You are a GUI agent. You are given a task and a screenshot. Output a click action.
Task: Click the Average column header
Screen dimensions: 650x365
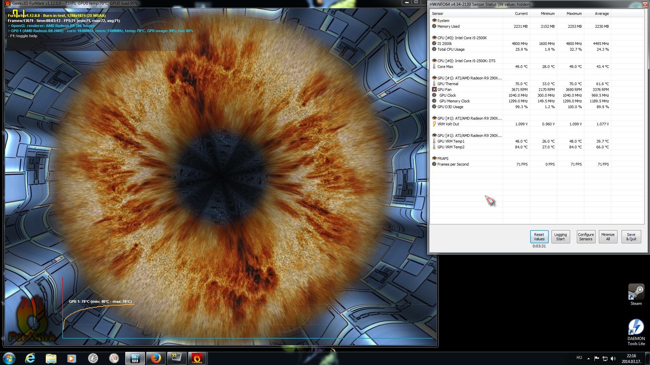click(x=598, y=14)
